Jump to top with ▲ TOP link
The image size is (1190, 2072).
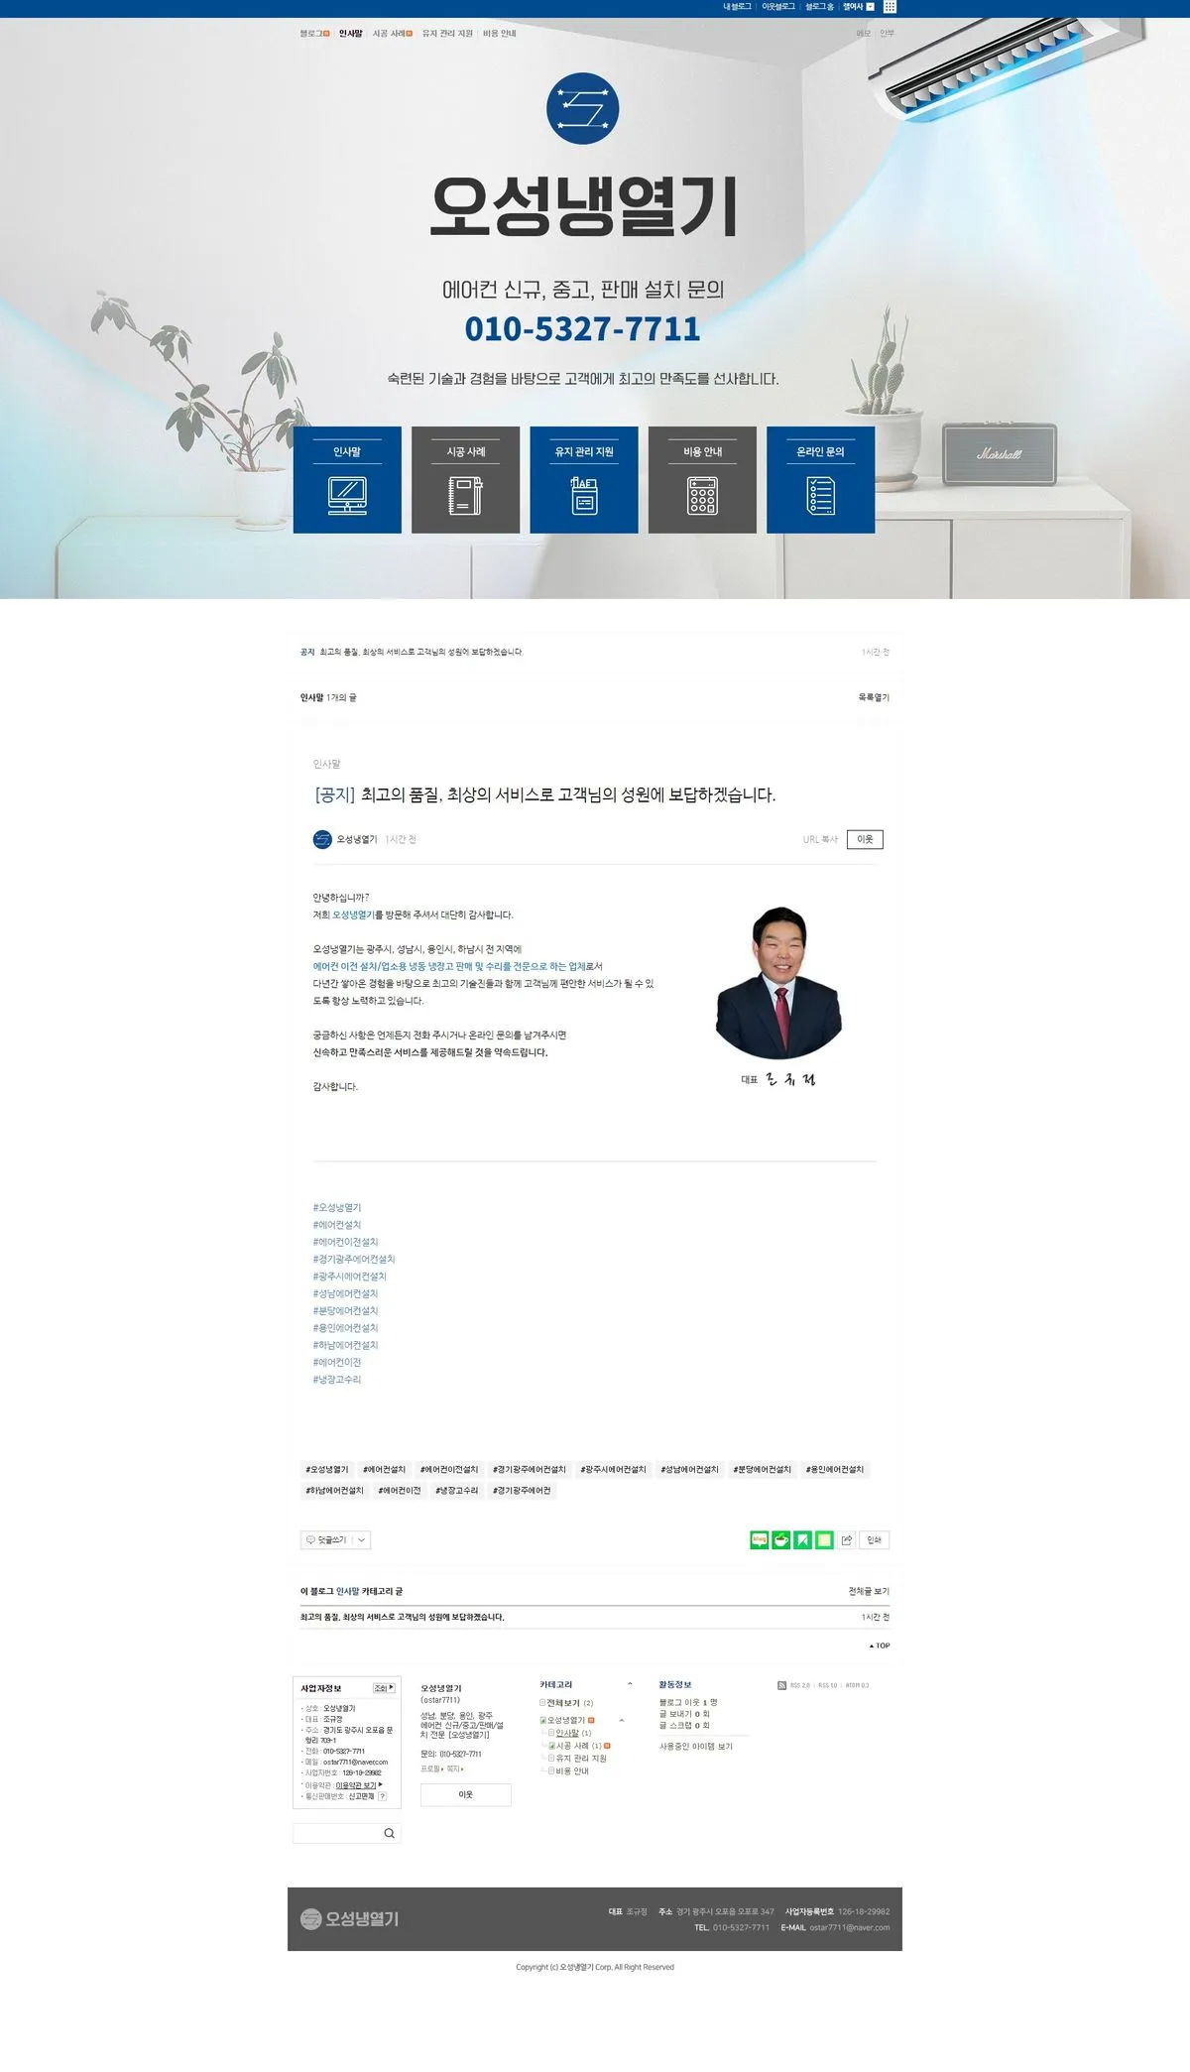880,1645
